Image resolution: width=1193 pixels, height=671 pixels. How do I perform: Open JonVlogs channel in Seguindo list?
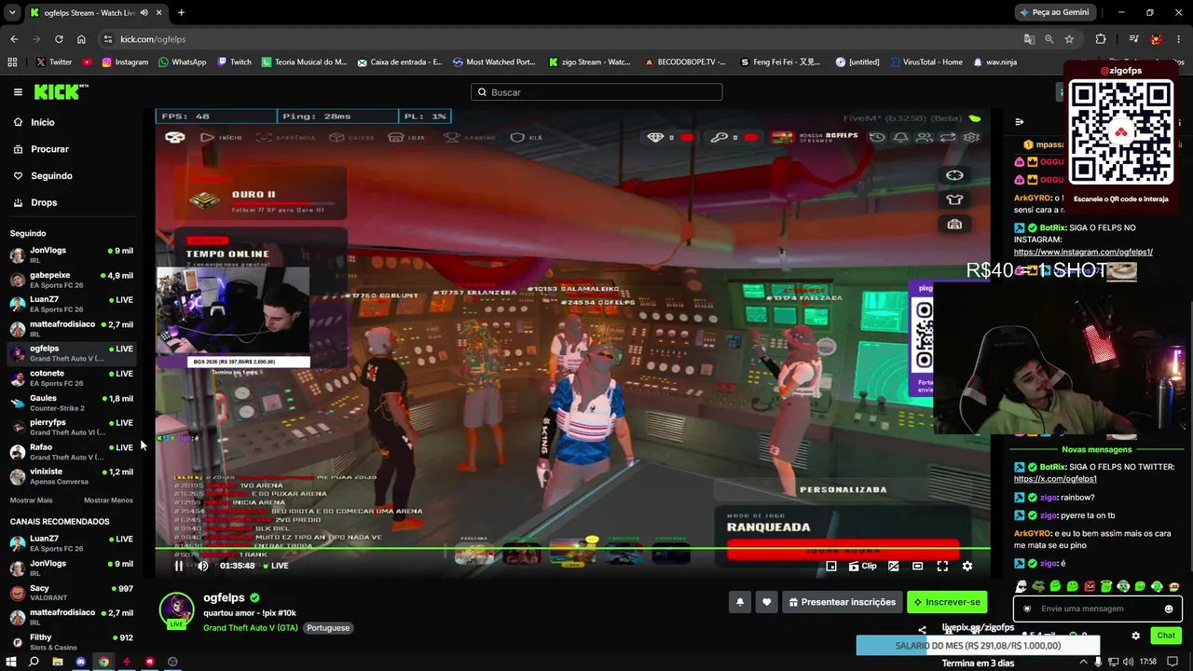pos(72,254)
